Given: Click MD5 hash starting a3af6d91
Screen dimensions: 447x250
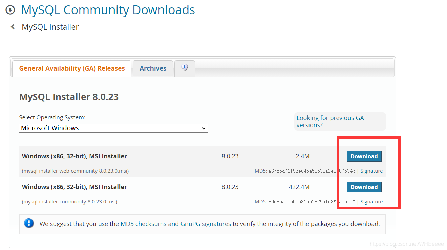Looking at the screenshot, I should (312, 171).
